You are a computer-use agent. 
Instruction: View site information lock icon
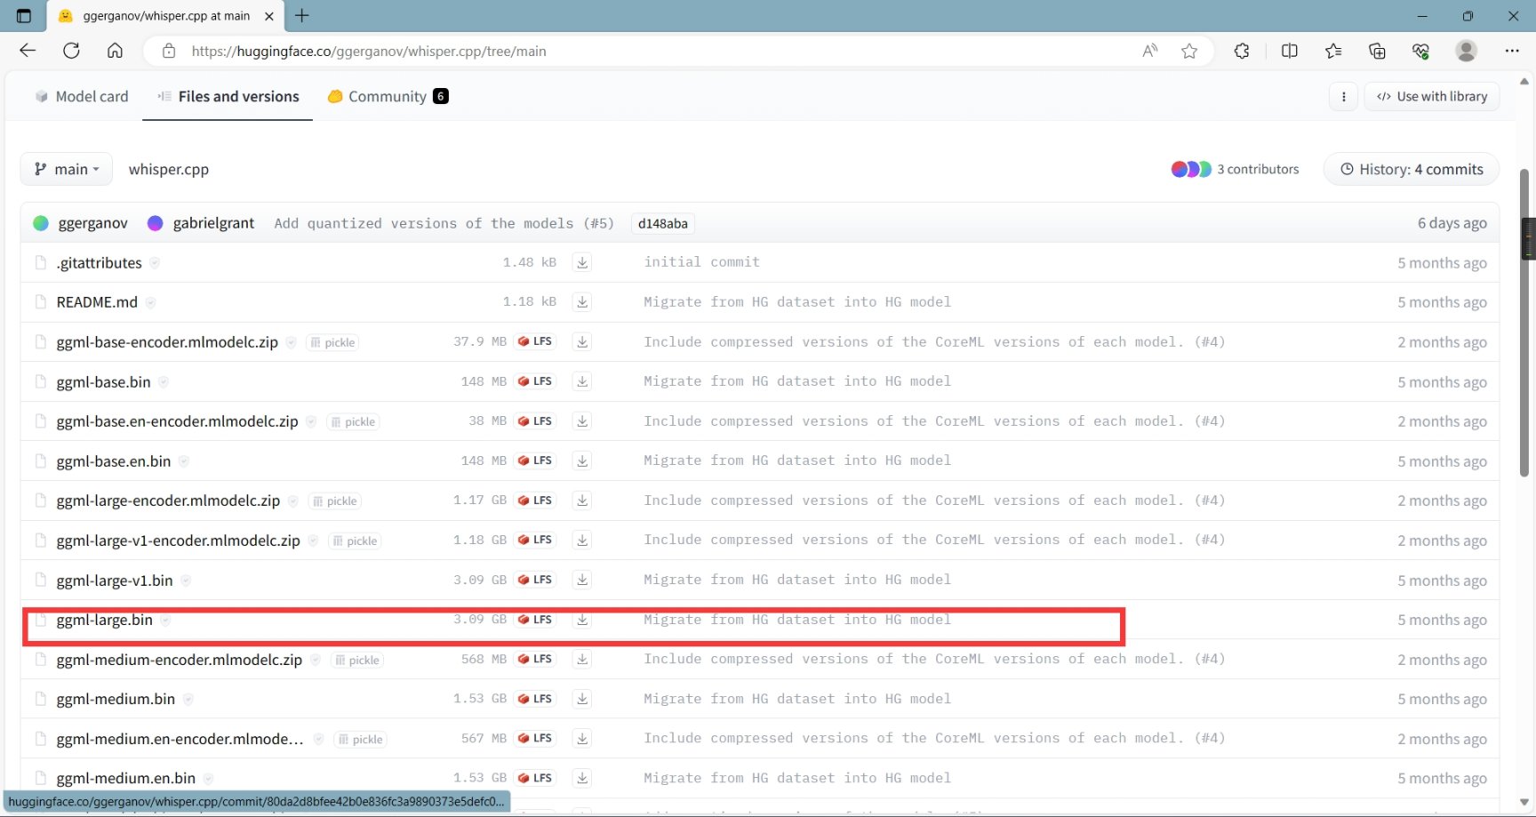[169, 51]
